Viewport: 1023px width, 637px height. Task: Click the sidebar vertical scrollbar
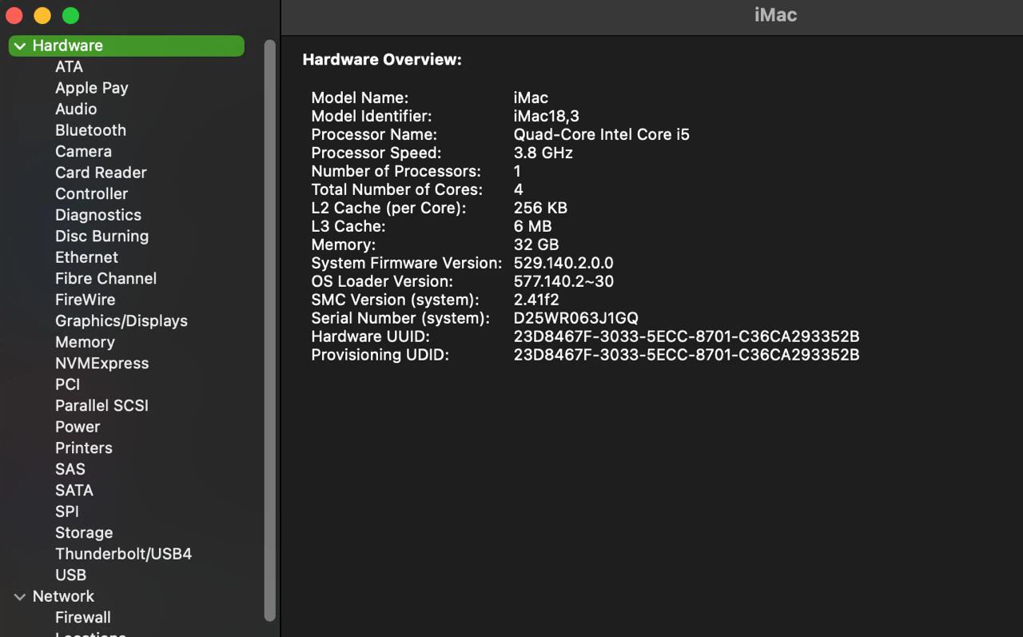pyautogui.click(x=270, y=330)
